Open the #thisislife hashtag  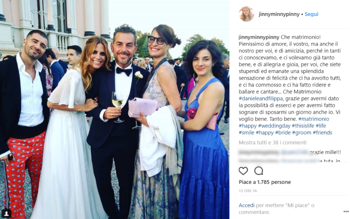click(303, 126)
